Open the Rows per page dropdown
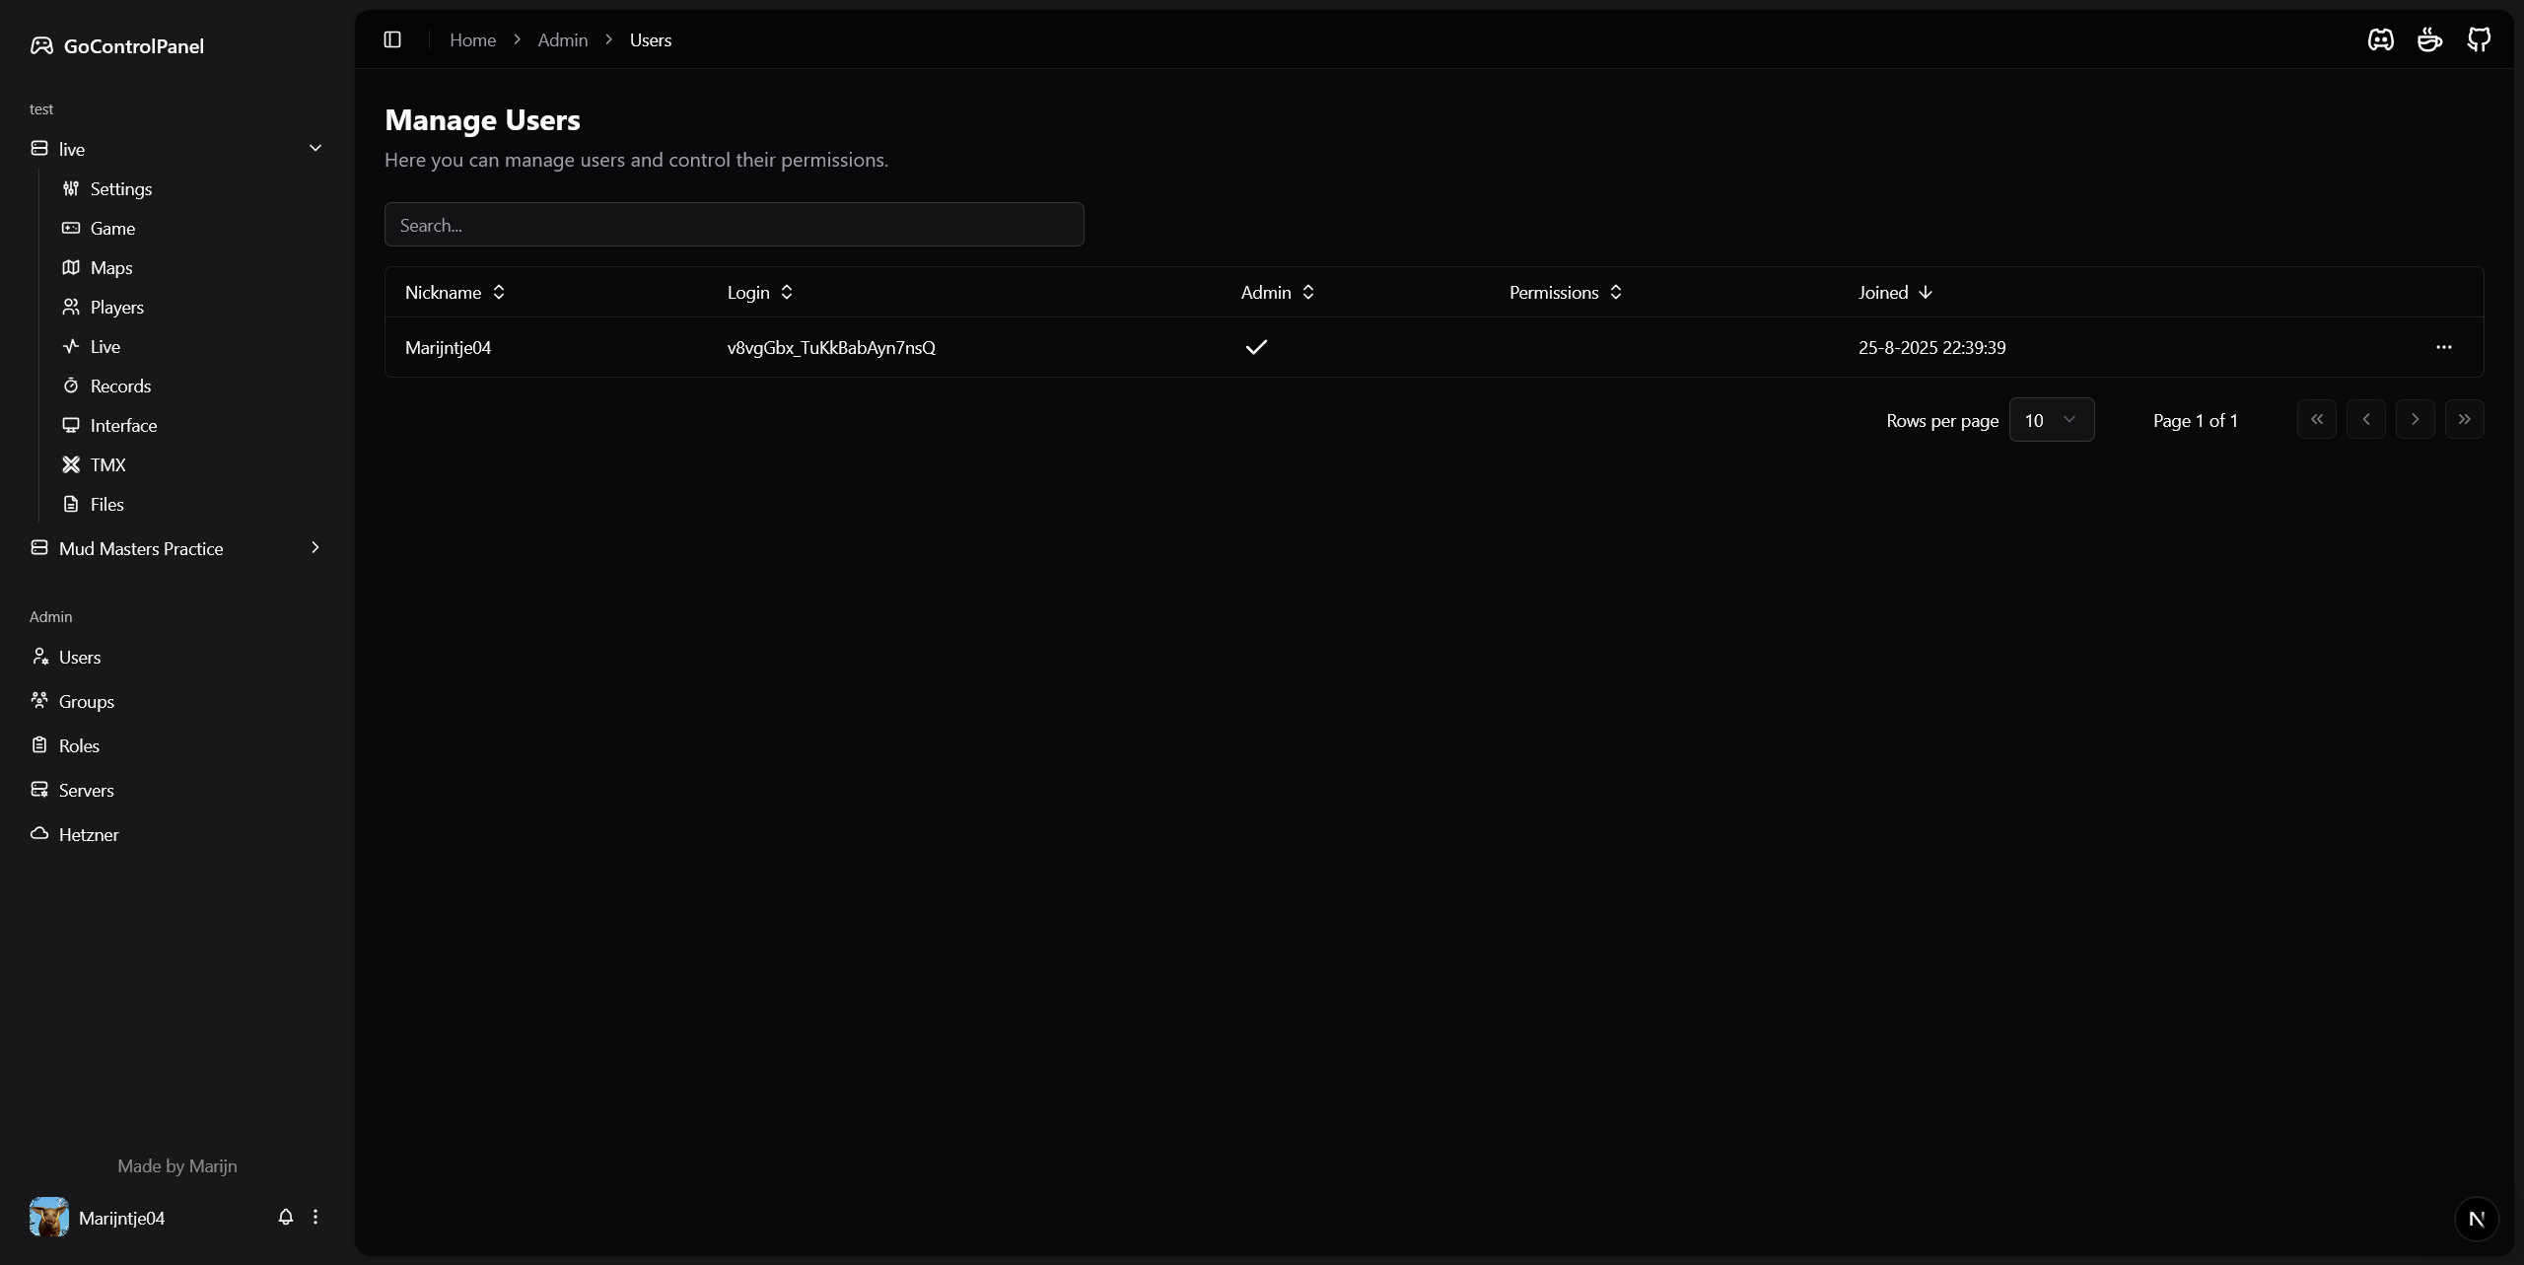Image resolution: width=2524 pixels, height=1265 pixels. tap(2051, 420)
